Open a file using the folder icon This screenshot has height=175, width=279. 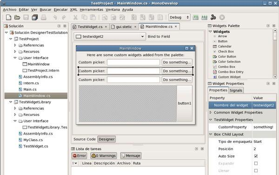tap(17, 17)
